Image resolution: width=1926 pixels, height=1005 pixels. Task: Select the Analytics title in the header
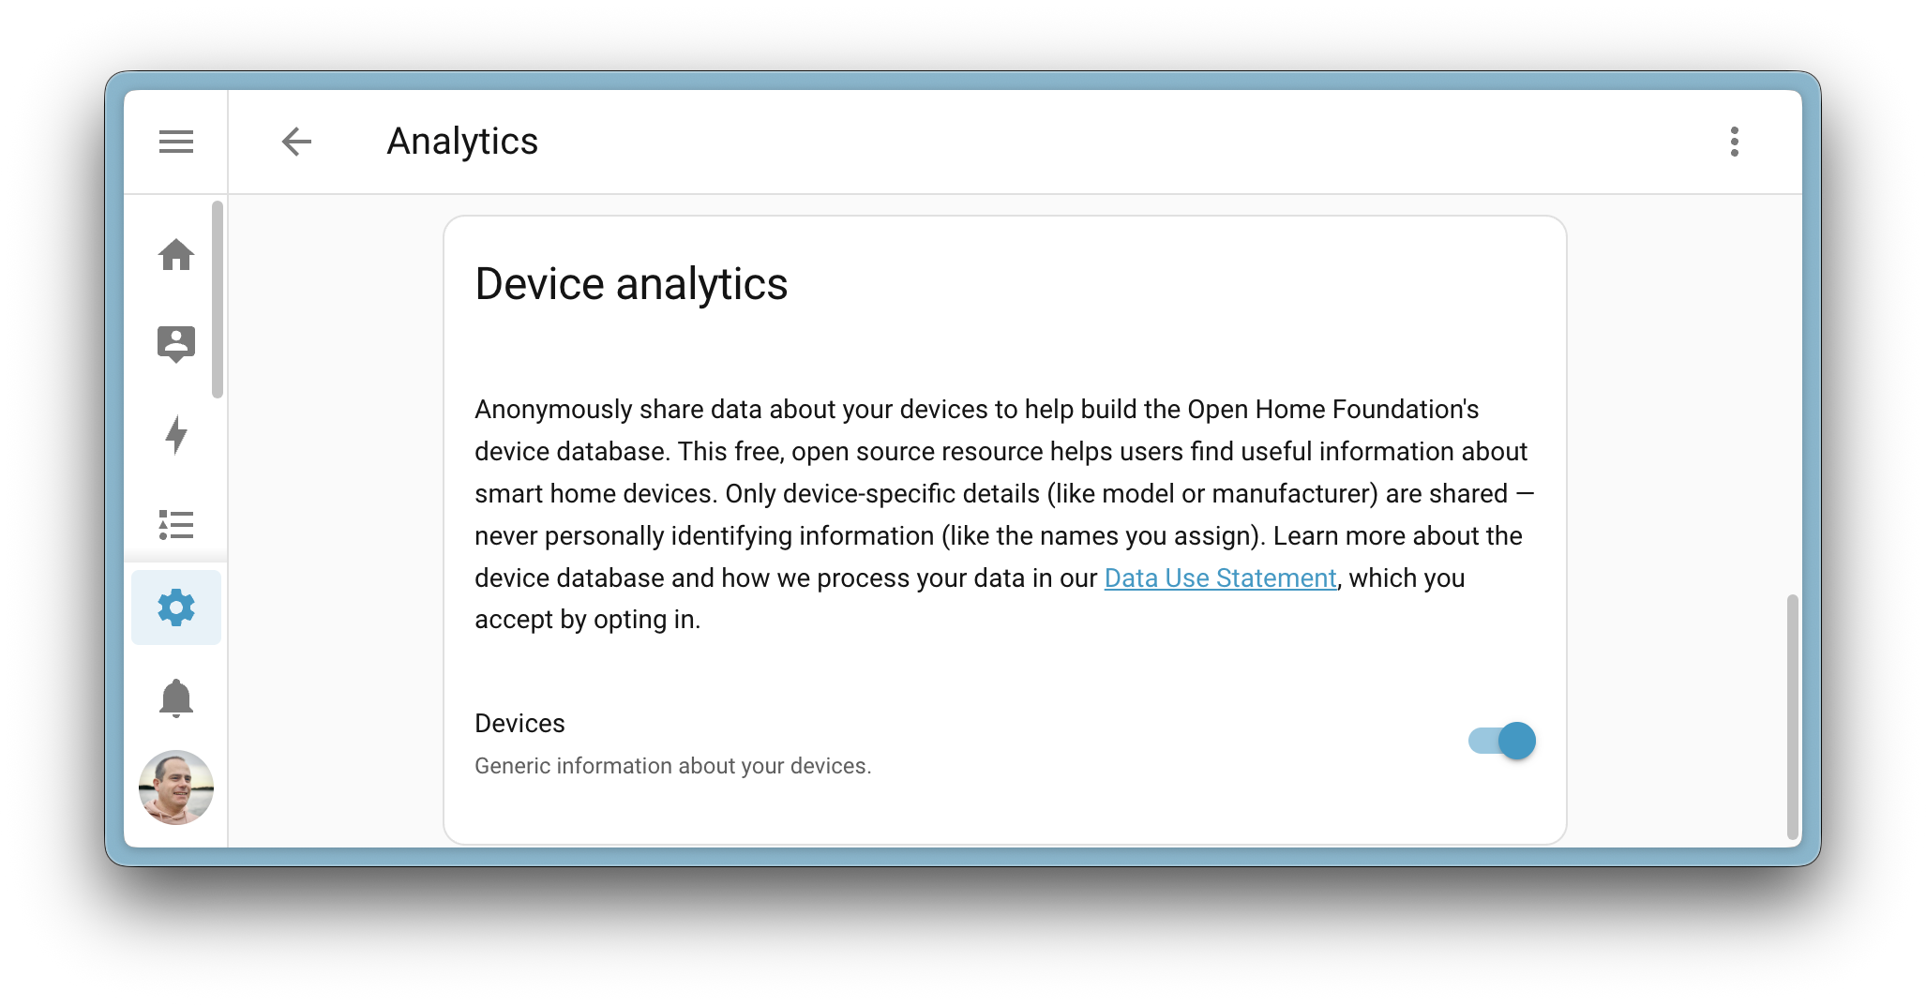click(463, 141)
